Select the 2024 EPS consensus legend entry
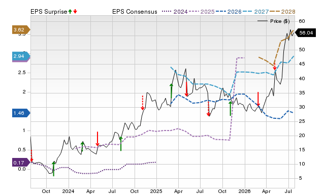This screenshot has height=194, width=325. coord(175,12)
